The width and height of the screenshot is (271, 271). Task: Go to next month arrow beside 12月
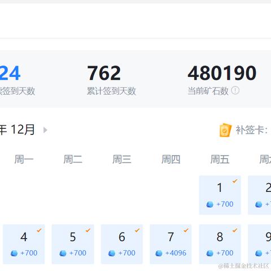coord(45,130)
